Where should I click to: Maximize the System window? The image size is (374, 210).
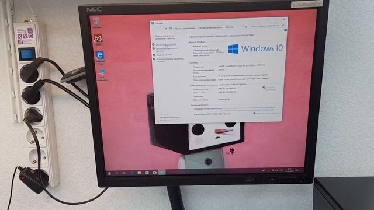pos(275,19)
